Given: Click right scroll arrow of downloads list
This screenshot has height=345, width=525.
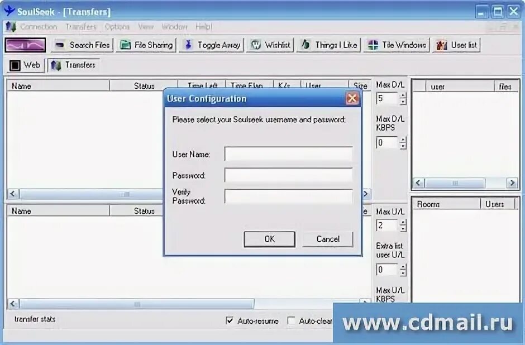Looking at the screenshot, I should coord(366,194).
